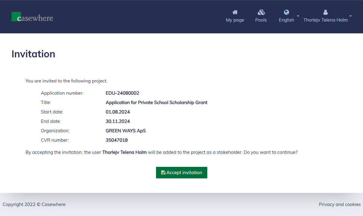The image size is (363, 216).
Task: Open the My page menu item
Action: 235,20
